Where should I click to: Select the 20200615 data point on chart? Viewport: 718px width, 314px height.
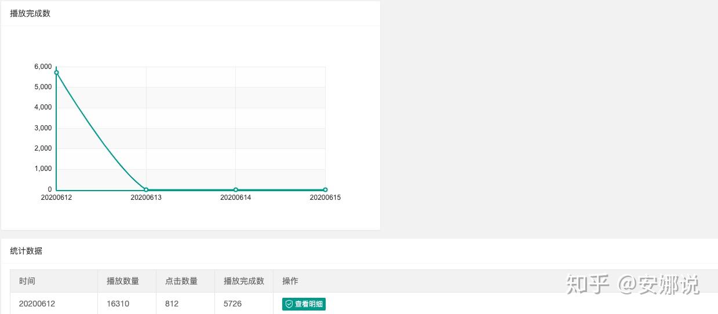click(x=325, y=189)
